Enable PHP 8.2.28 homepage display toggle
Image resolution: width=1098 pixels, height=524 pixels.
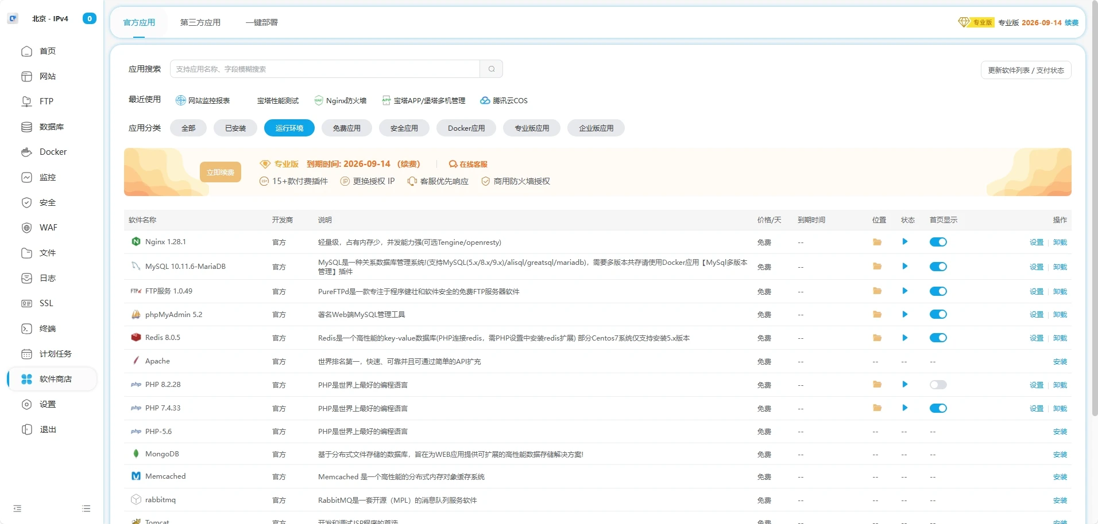point(938,385)
